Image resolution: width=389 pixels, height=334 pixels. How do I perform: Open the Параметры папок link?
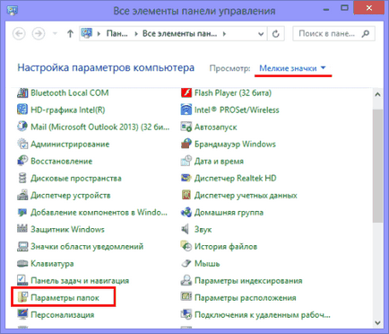(65, 298)
